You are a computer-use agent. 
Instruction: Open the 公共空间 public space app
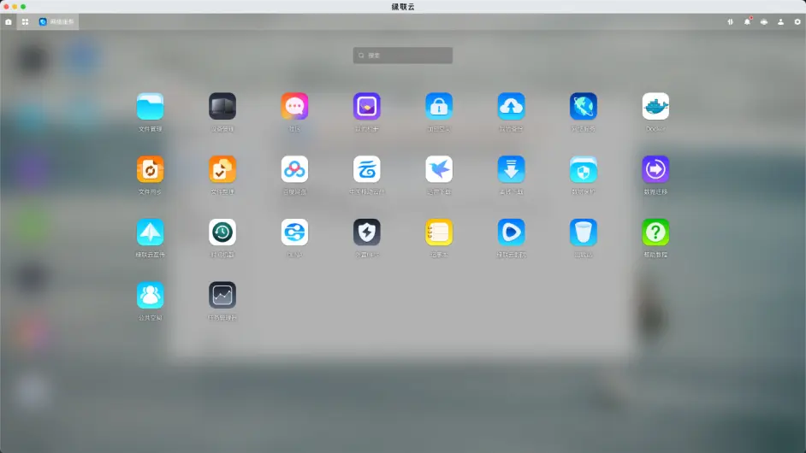[150, 295]
